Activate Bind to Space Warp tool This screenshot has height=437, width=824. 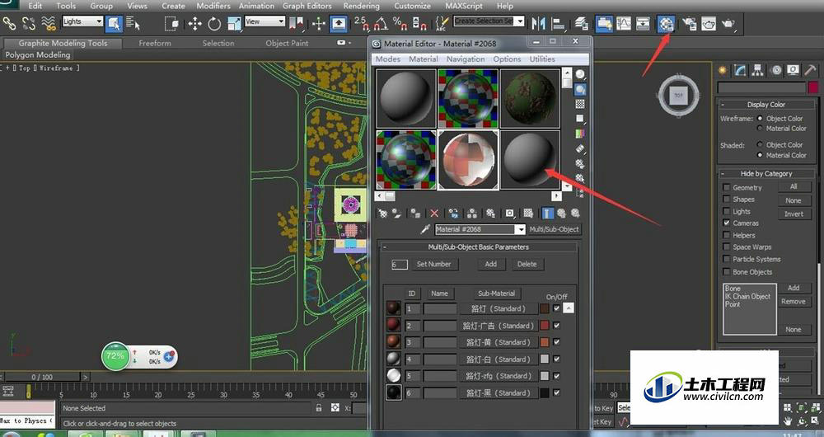pyautogui.click(x=49, y=23)
